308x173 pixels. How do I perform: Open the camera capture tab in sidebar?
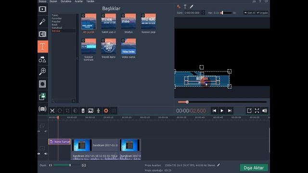(42, 109)
